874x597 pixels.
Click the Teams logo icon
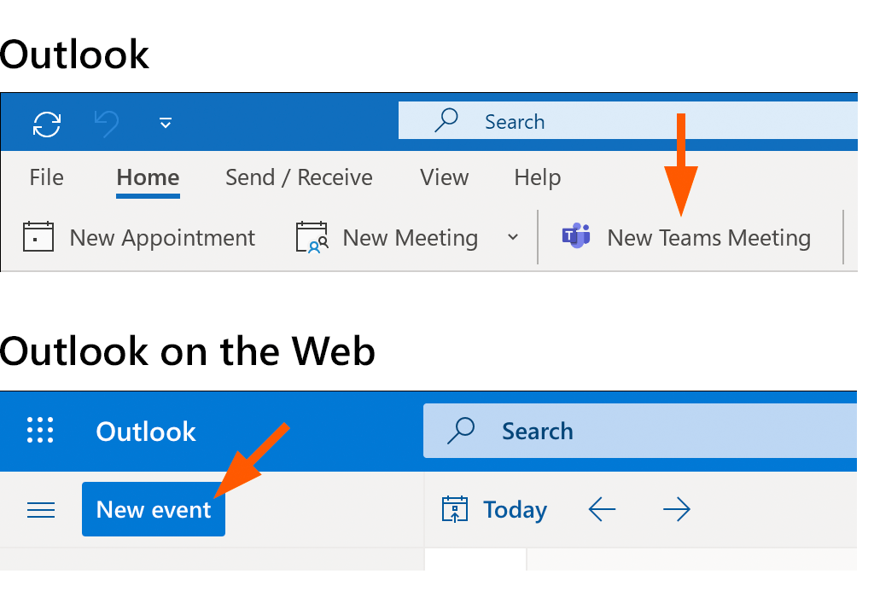click(577, 237)
